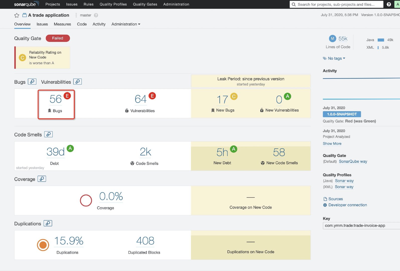This screenshot has height=271, width=400.
Task: Click the red coverage donut chart
Action: point(86,200)
